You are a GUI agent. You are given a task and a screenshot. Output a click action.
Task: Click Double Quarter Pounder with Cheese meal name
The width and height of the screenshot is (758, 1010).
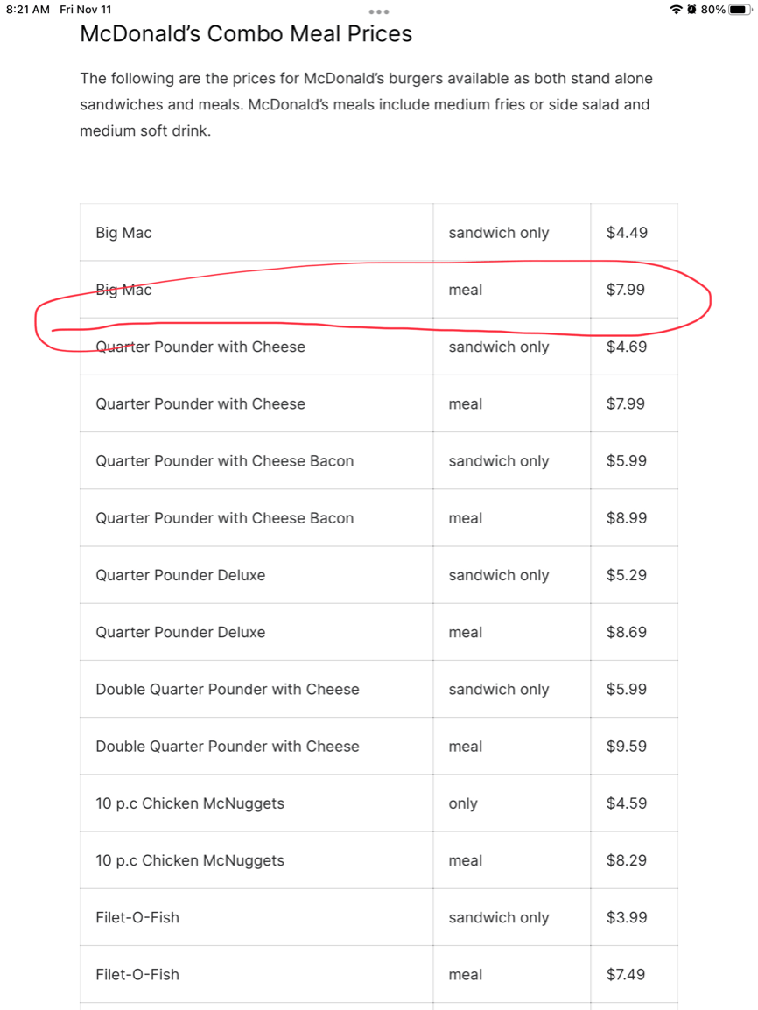click(228, 746)
